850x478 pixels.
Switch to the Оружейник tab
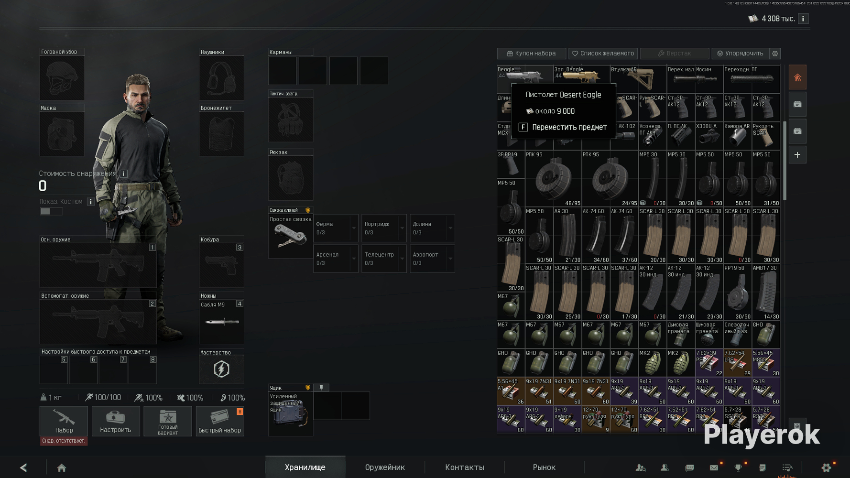pos(385,467)
